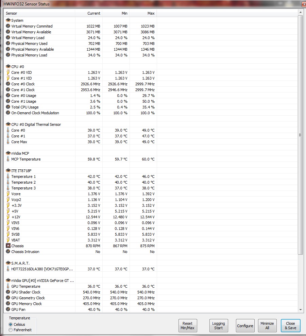Click the Max column header
The height and width of the screenshot is (336, 306).
pos(143,13)
